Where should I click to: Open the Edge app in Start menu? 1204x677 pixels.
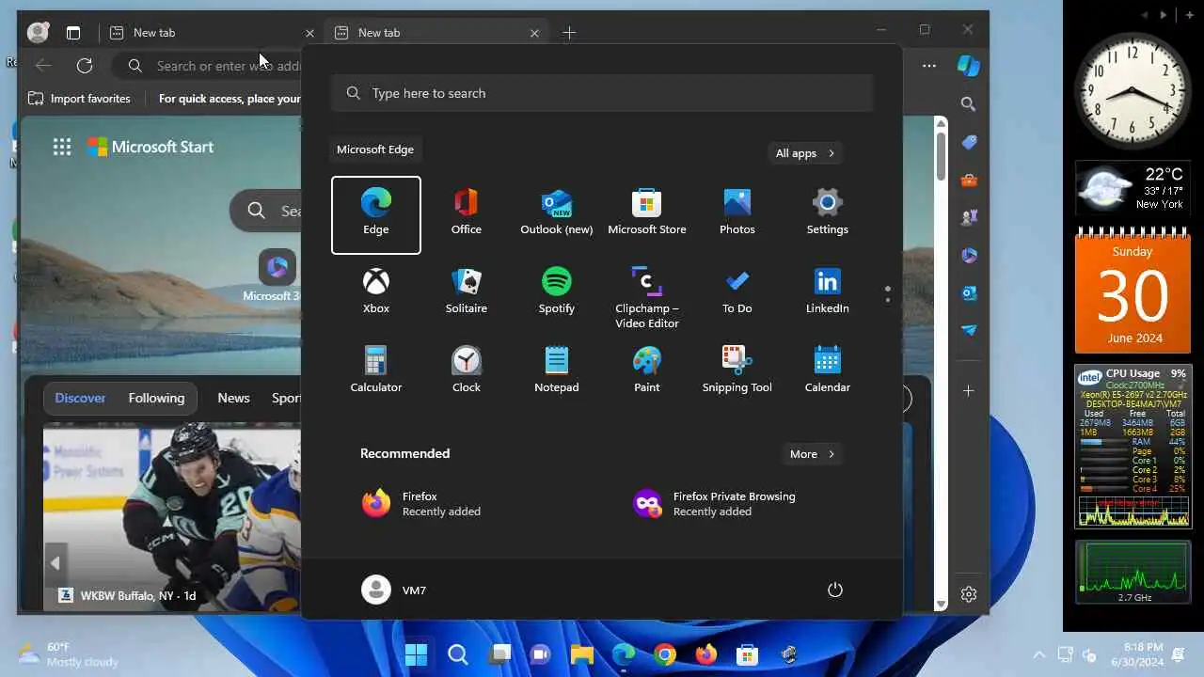point(376,214)
